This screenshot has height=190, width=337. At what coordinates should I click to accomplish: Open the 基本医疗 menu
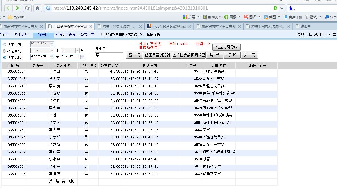coord(21,35)
